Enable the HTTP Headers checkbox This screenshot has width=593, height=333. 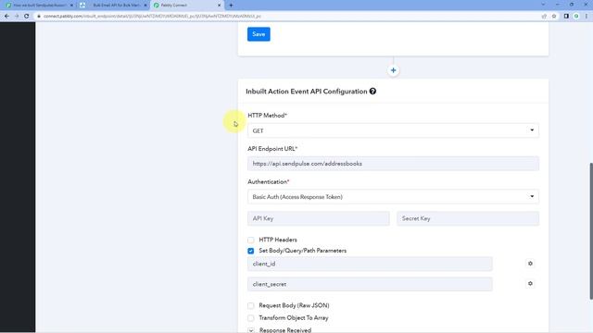tap(251, 240)
